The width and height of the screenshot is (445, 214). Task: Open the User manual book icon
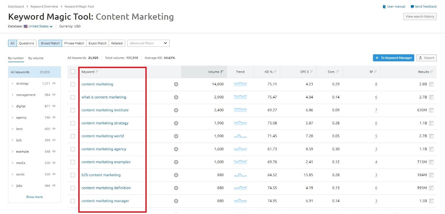[x=384, y=7]
